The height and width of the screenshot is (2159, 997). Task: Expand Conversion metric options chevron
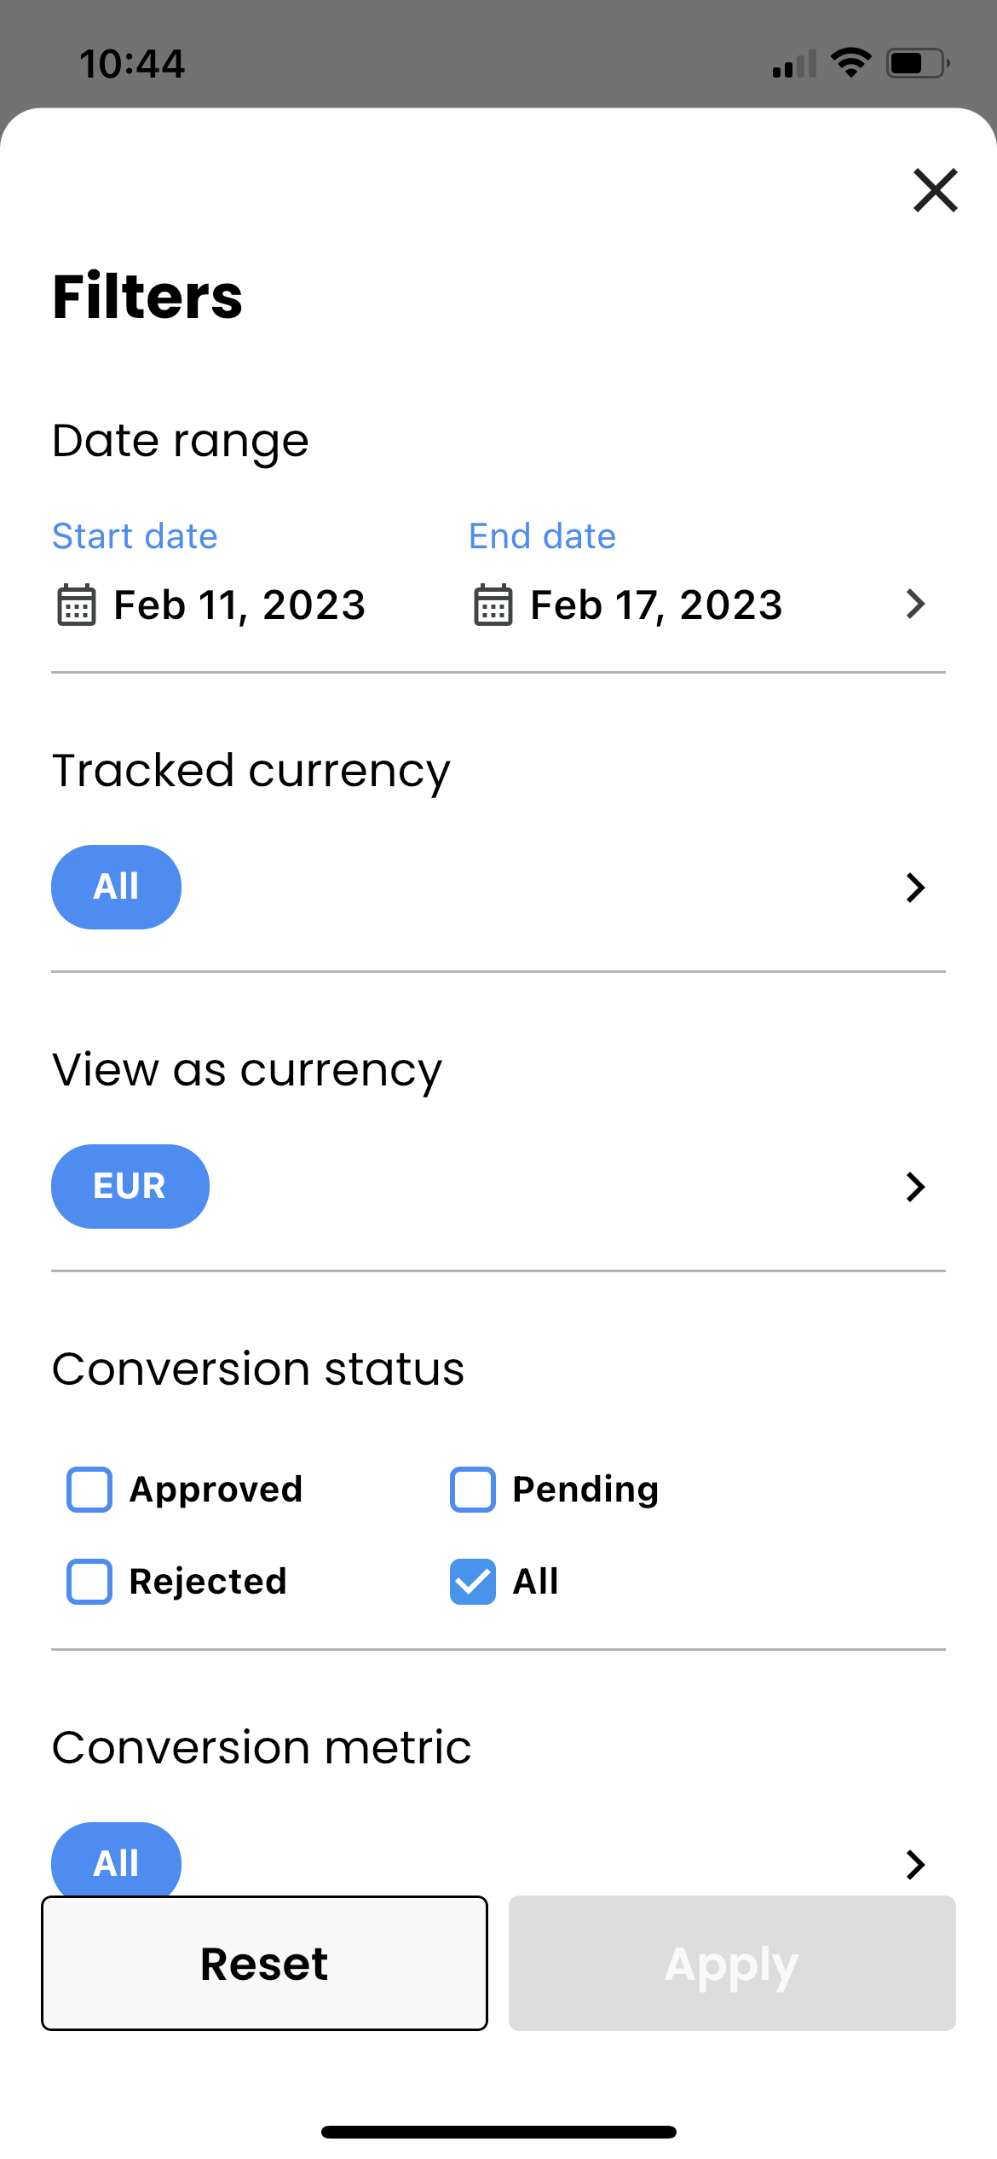coord(915,1864)
